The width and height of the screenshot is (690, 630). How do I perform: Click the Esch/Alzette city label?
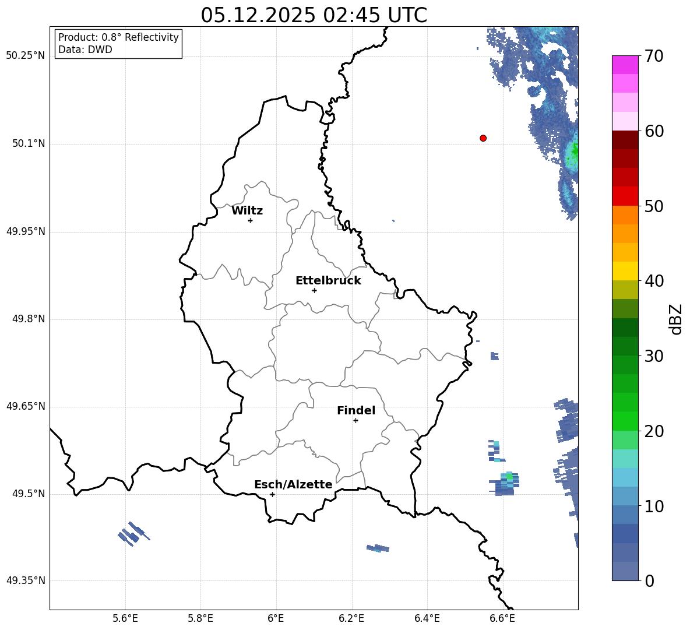pyautogui.click(x=293, y=484)
